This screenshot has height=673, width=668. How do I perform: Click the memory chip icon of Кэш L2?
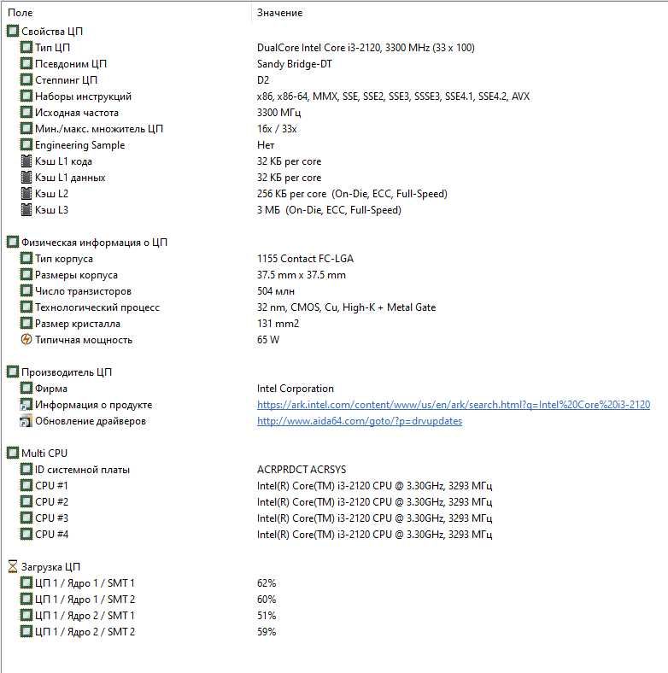26,194
